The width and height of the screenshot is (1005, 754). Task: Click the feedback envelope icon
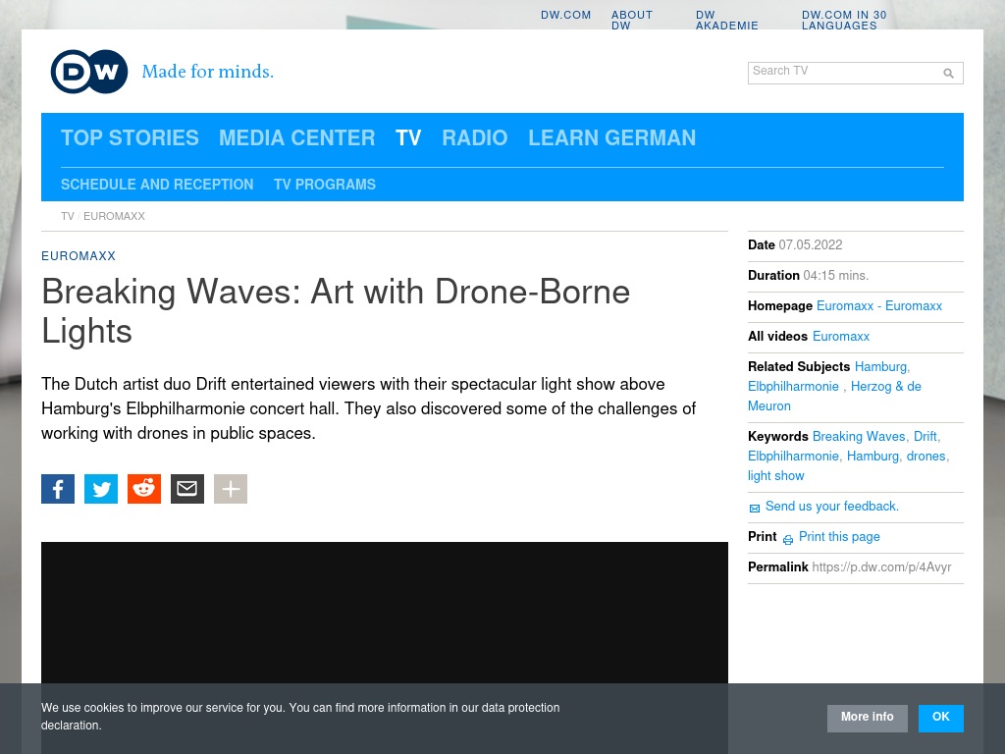click(x=755, y=509)
